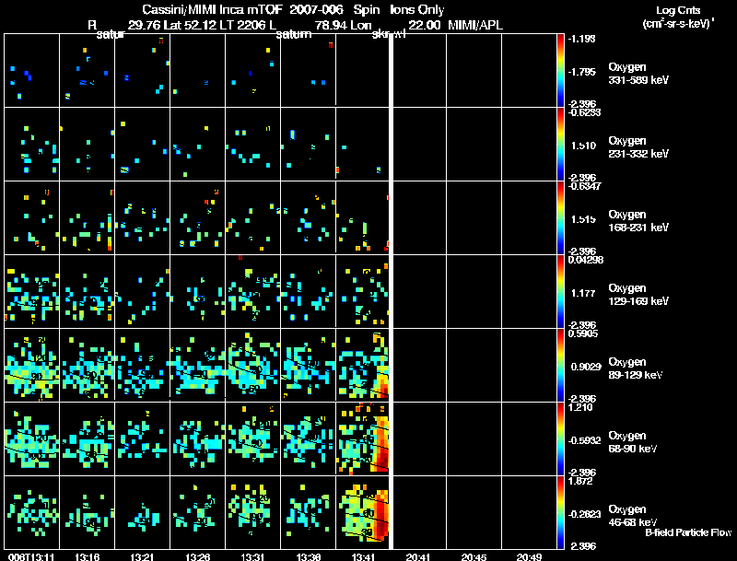Click the Oxygen 231-332 keV color scale

coord(561,144)
